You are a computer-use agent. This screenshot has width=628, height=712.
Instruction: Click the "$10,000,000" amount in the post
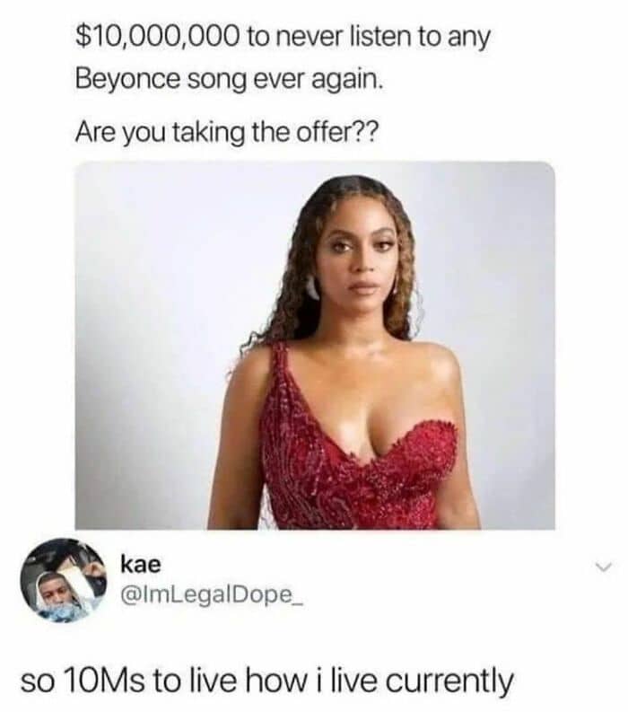(156, 37)
